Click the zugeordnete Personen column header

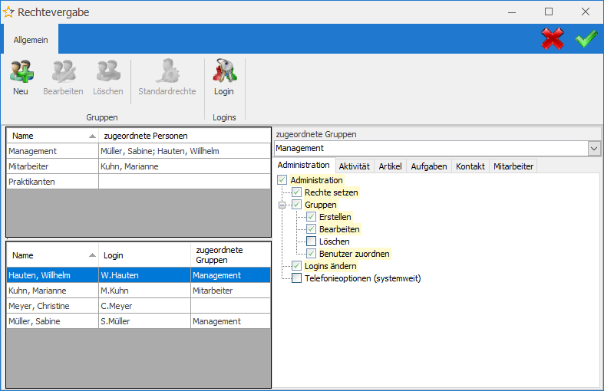click(x=185, y=136)
